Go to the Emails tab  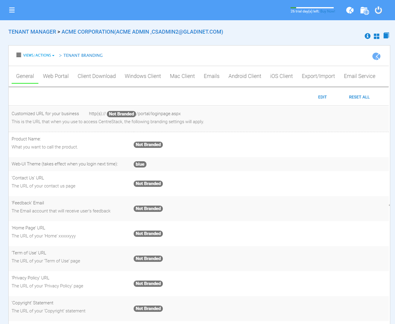coord(212,76)
